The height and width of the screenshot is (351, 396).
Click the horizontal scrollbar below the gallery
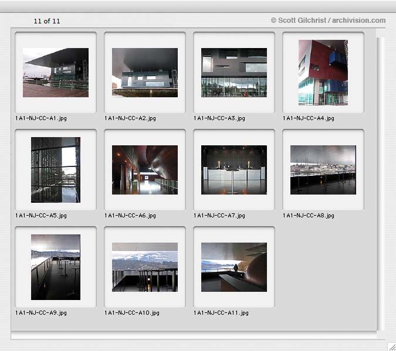194,335
